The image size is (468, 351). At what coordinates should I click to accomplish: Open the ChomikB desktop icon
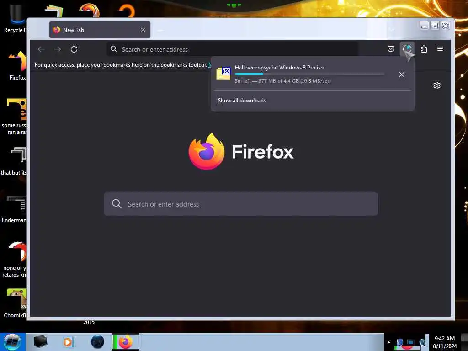point(15,303)
